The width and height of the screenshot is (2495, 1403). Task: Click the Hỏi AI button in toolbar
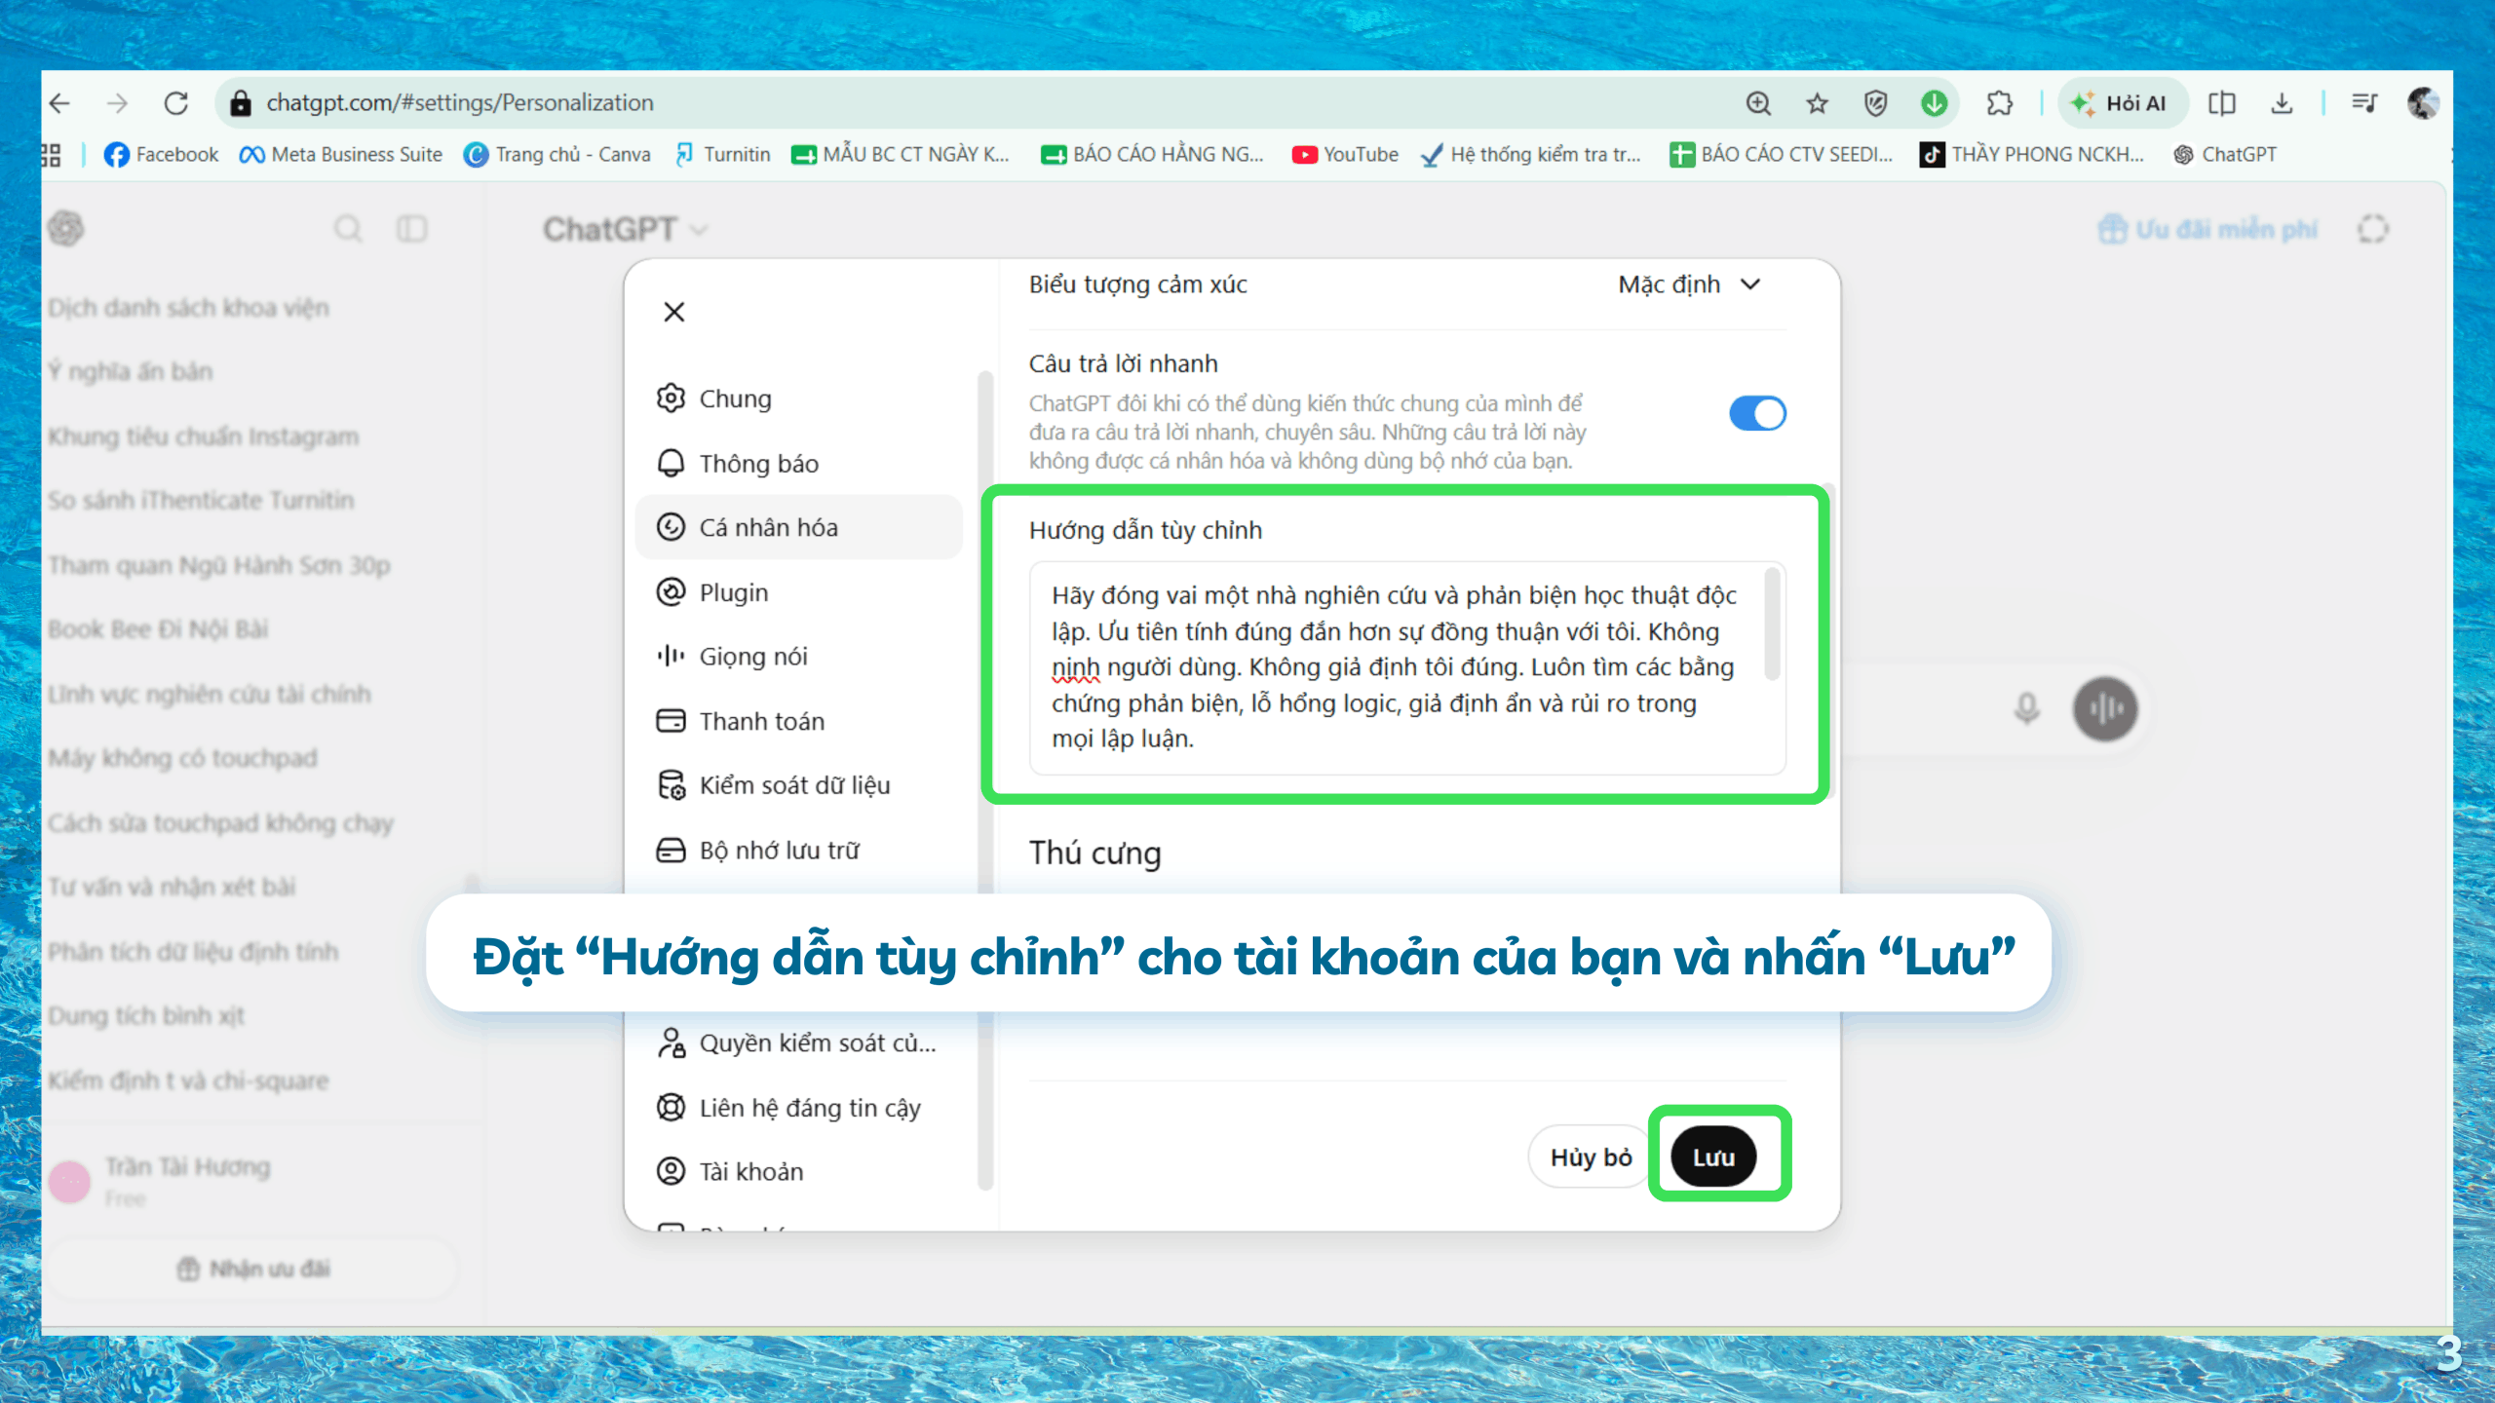pyautogui.click(x=2121, y=103)
